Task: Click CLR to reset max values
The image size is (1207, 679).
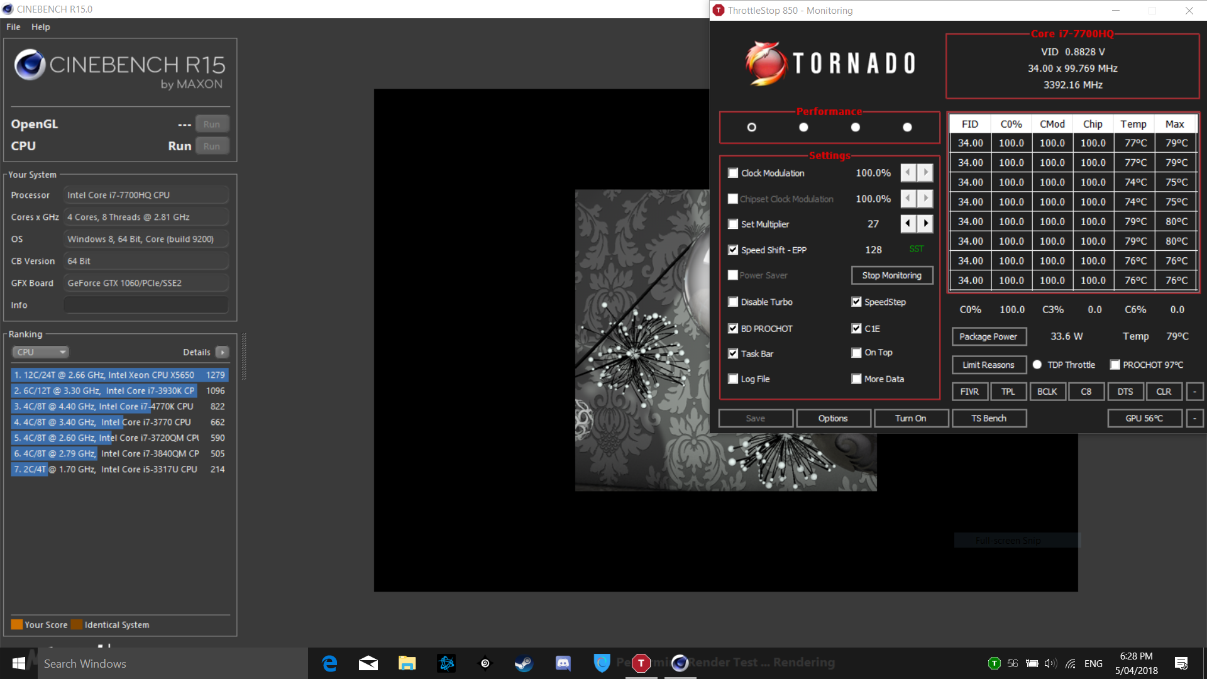Action: point(1164,391)
